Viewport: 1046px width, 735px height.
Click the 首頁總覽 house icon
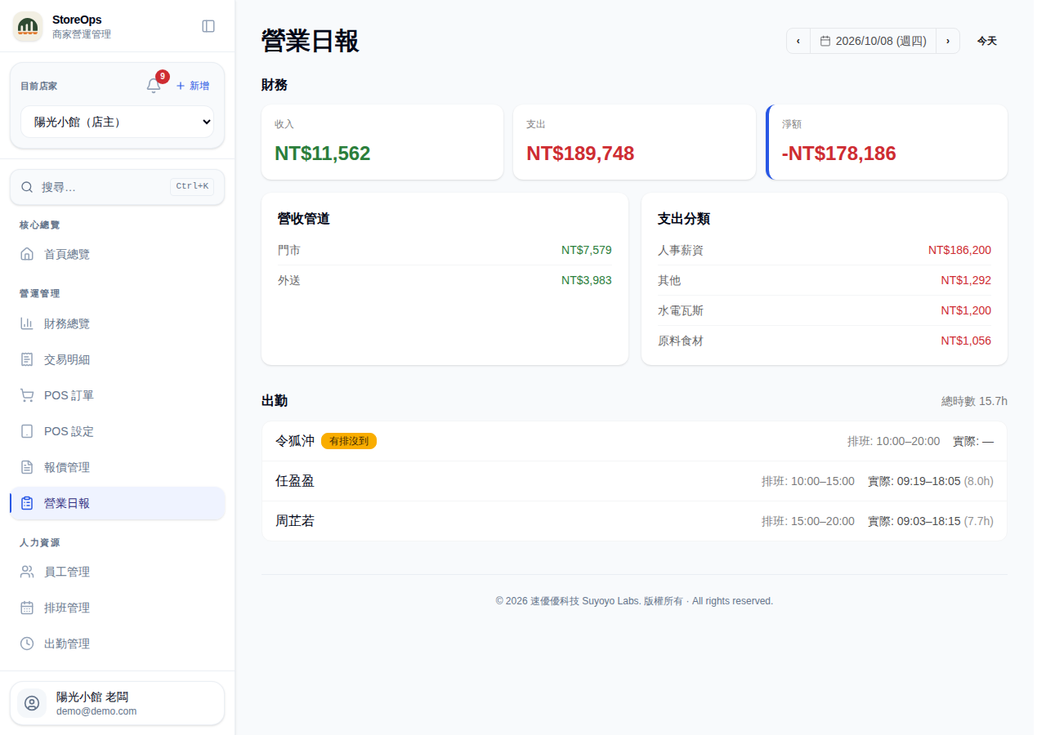(x=27, y=254)
